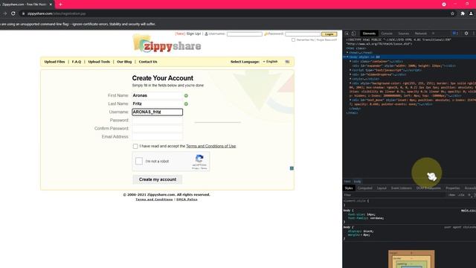The image size is (476, 268).
Task: Open a new browser tab
Action: click(61, 4)
